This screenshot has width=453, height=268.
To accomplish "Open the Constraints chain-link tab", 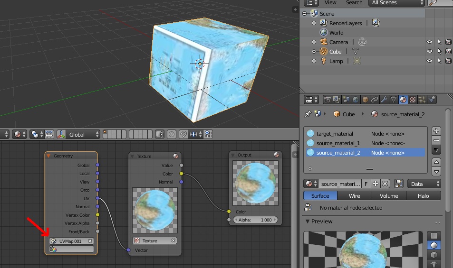I will click(375, 100).
